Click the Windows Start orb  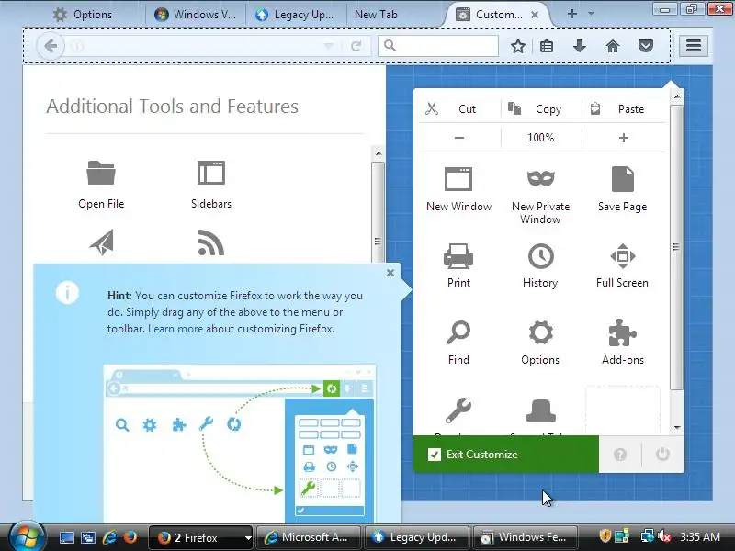point(26,536)
